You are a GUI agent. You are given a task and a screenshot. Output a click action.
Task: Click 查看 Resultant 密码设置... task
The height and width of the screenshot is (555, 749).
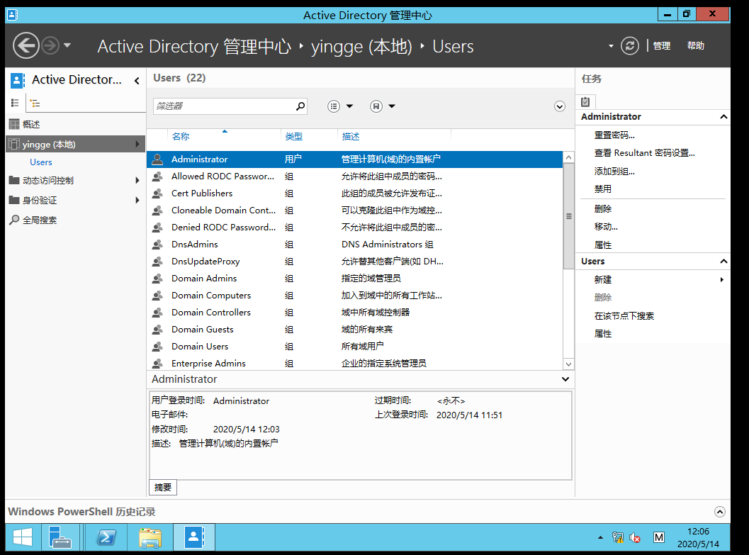pos(644,153)
